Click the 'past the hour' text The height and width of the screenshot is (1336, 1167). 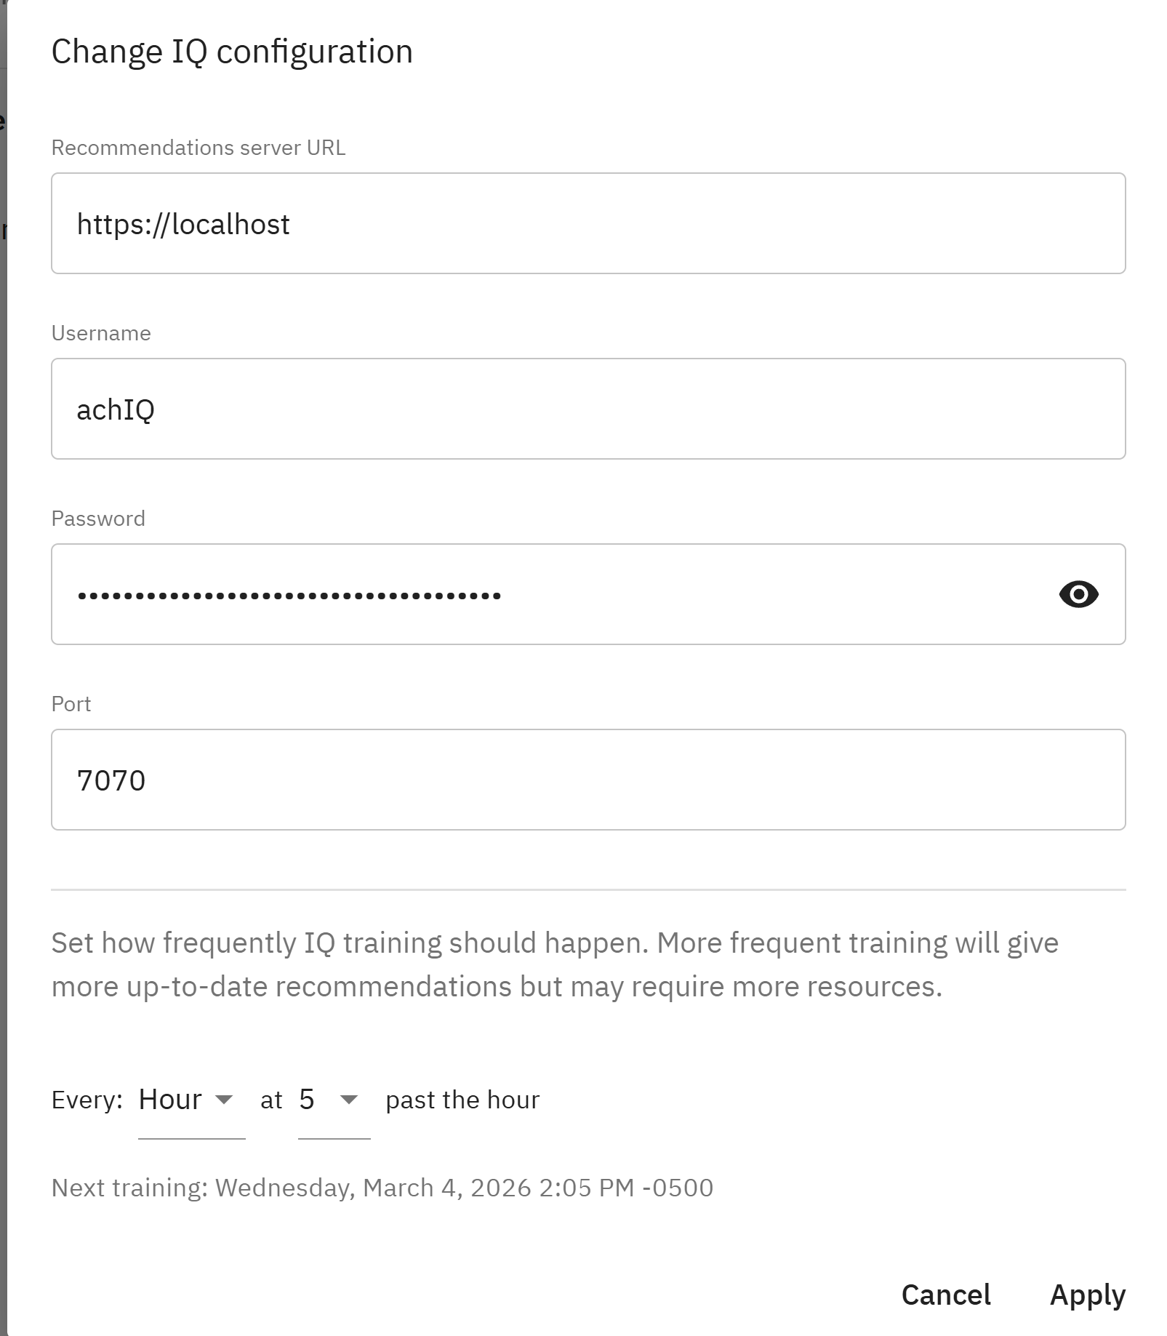pos(462,1100)
